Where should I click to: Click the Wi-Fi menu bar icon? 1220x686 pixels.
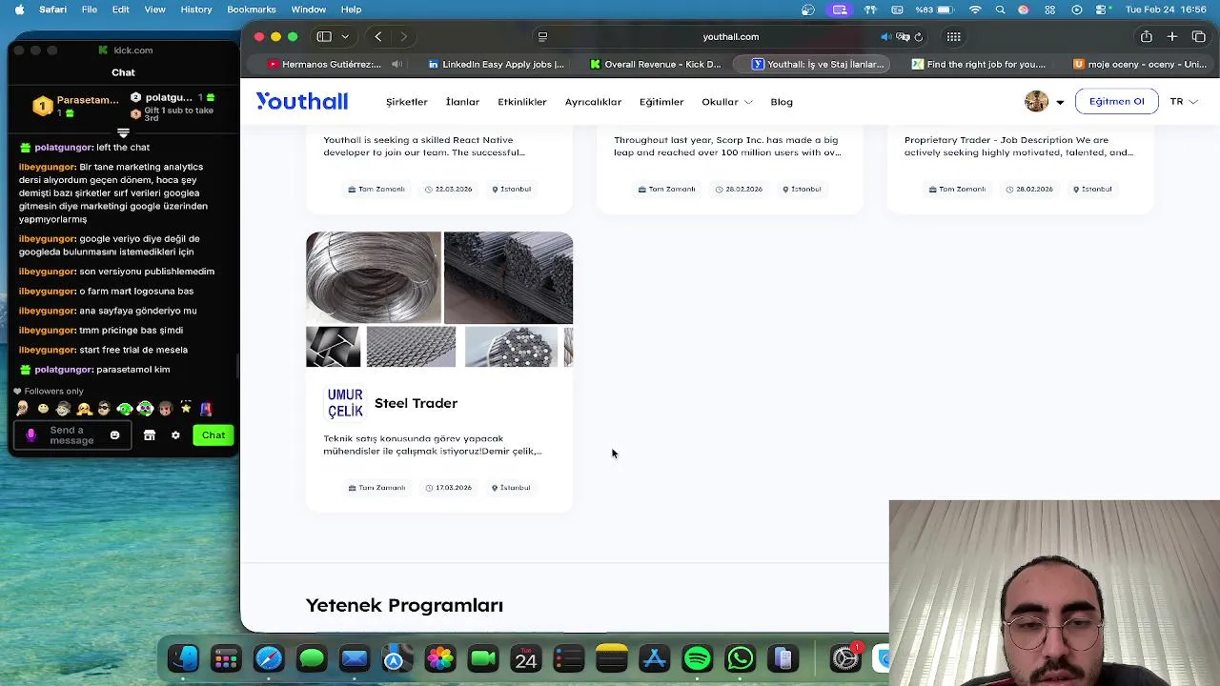(x=975, y=10)
